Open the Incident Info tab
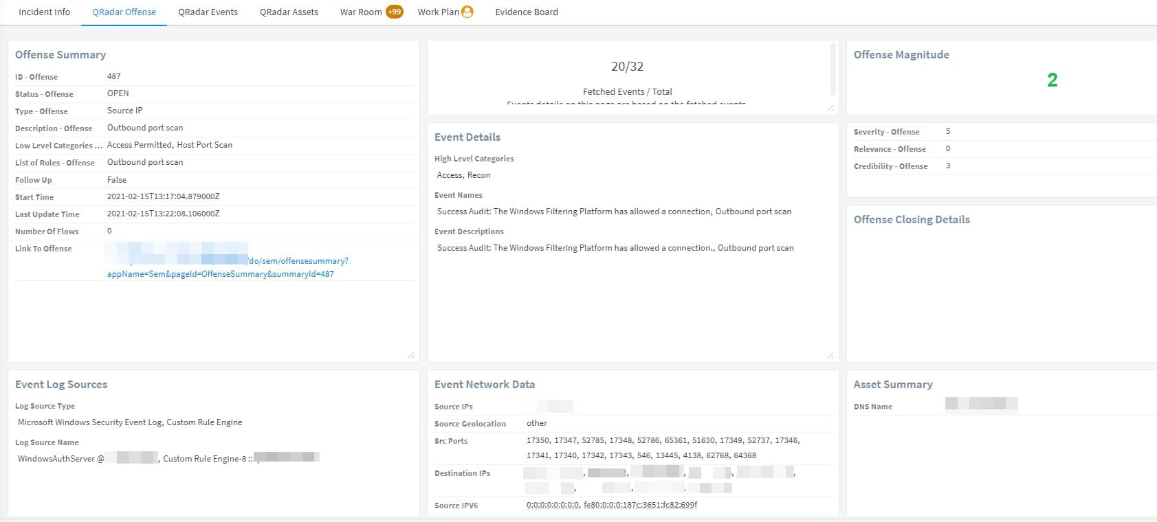 tap(44, 12)
